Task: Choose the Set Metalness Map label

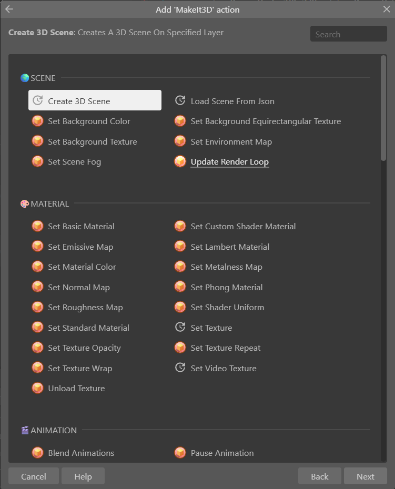Action: click(227, 267)
